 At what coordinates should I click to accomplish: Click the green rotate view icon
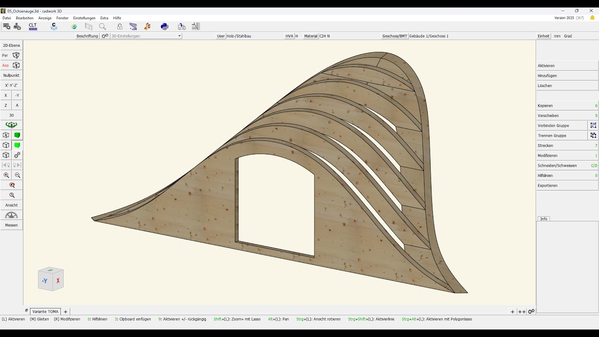(12, 125)
